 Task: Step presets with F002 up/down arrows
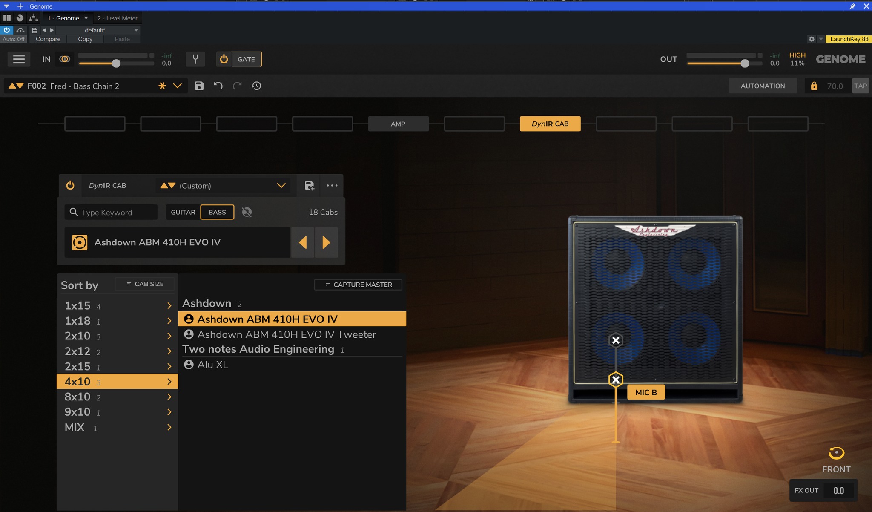tap(16, 86)
